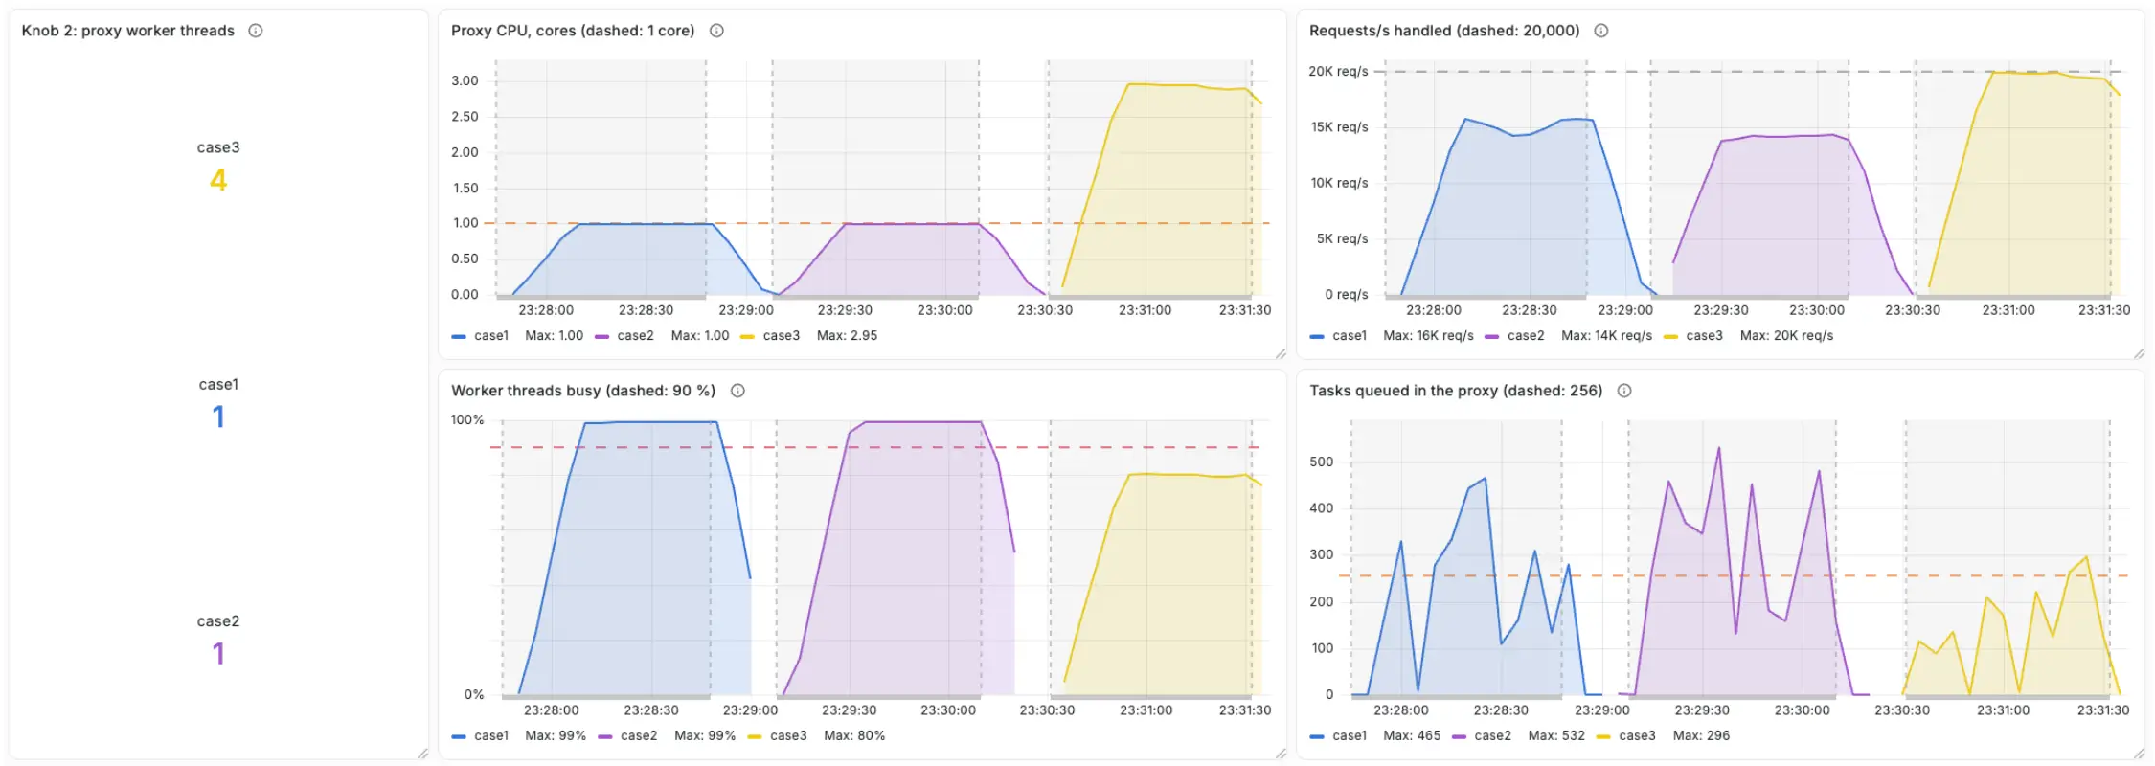
Task: Click info icon beside Tasks queued in proxy
Action: coord(1624,391)
